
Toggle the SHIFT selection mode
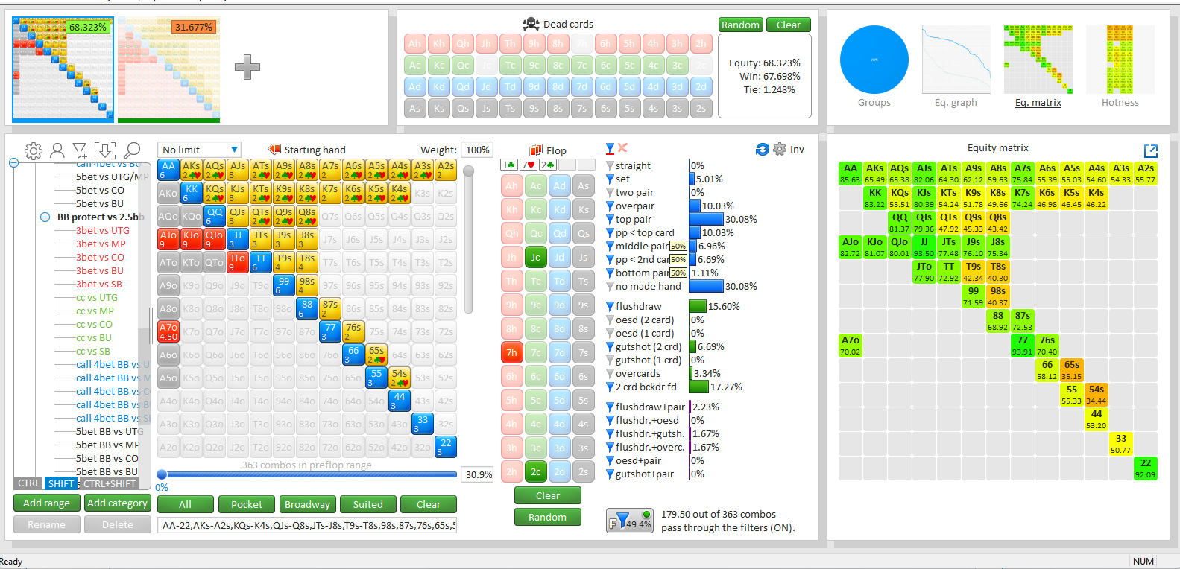tap(61, 483)
